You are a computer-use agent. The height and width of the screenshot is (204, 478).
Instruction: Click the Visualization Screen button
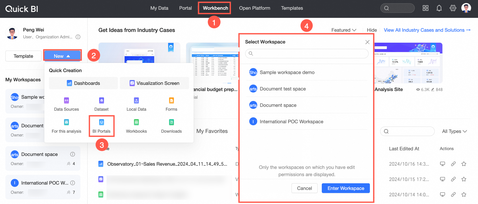click(x=154, y=83)
